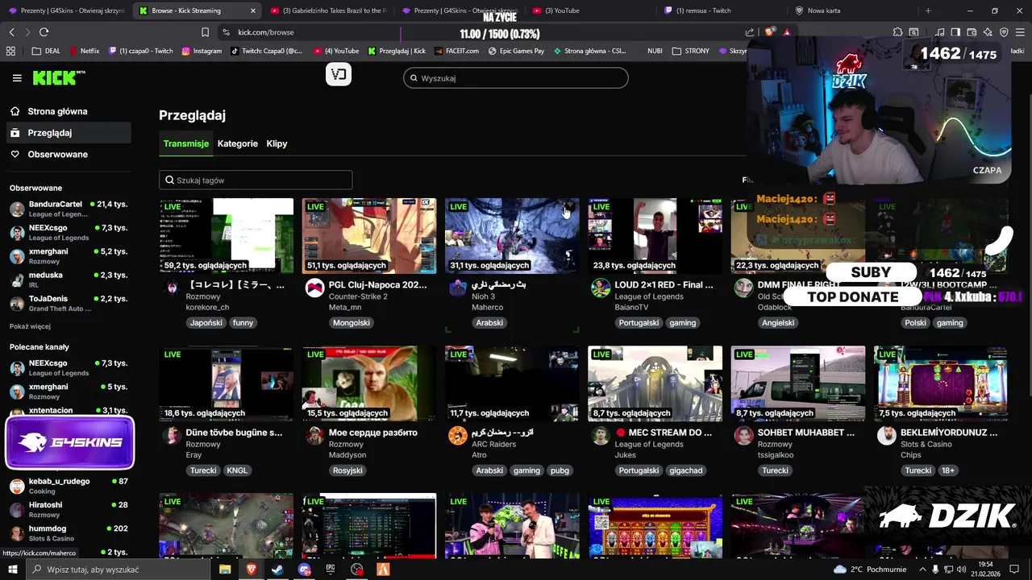Open the bookmark bar apps grid
This screenshot has height=580, width=1032.
[10, 51]
